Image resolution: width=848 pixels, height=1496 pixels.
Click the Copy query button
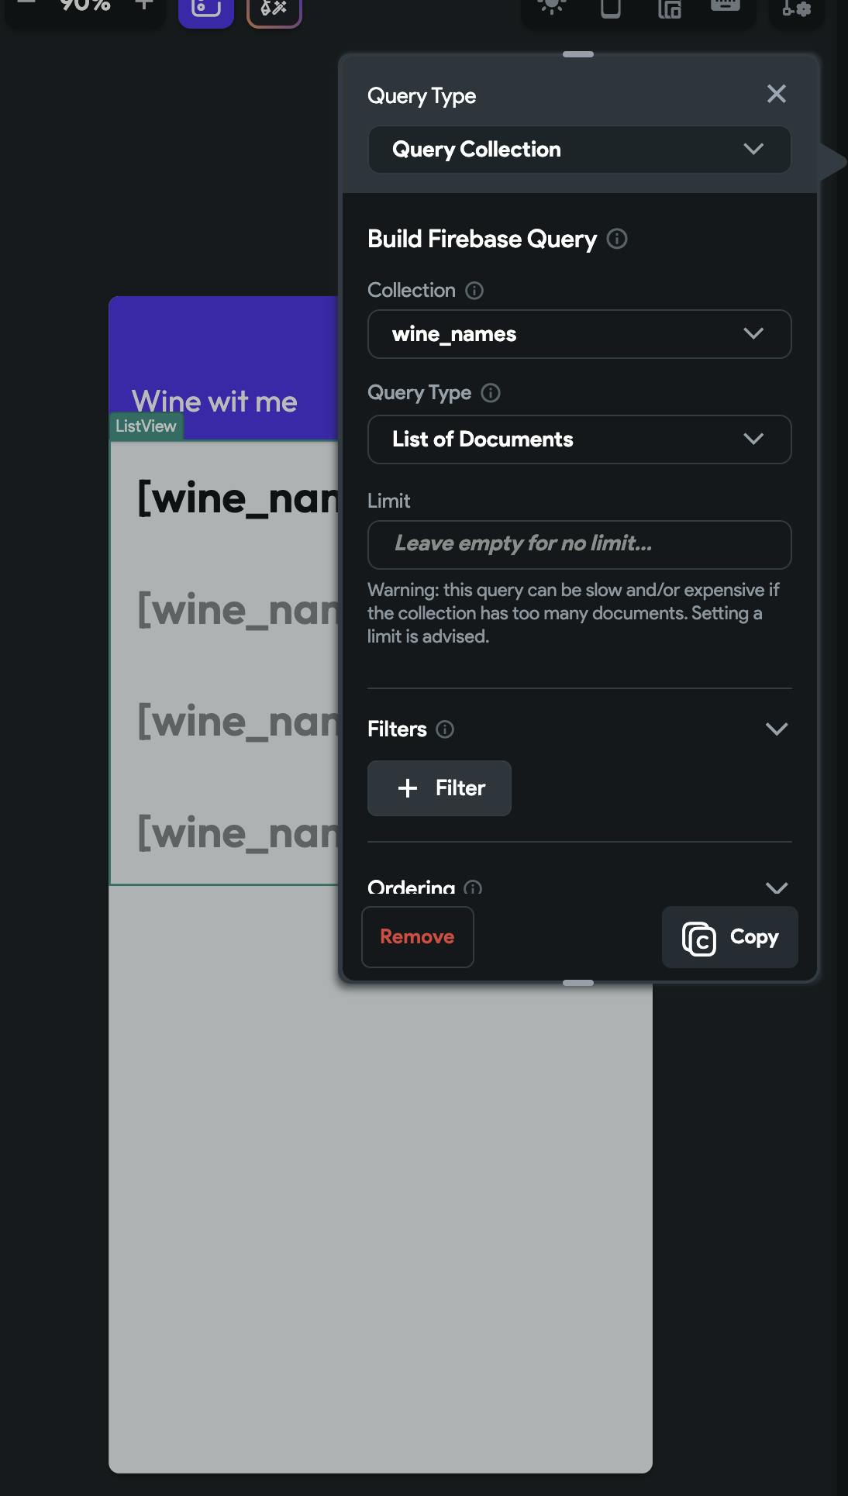click(729, 937)
